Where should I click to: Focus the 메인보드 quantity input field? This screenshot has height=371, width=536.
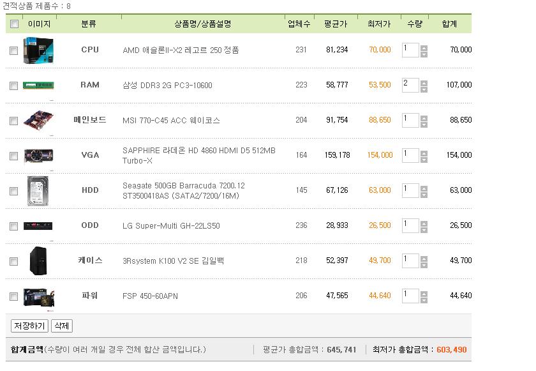pyautogui.click(x=410, y=120)
